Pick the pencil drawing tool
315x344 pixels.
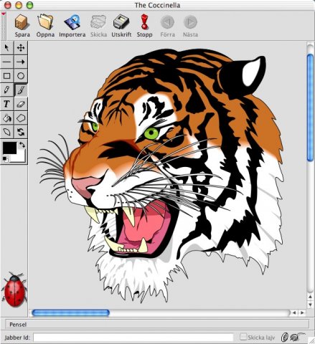click(x=7, y=90)
